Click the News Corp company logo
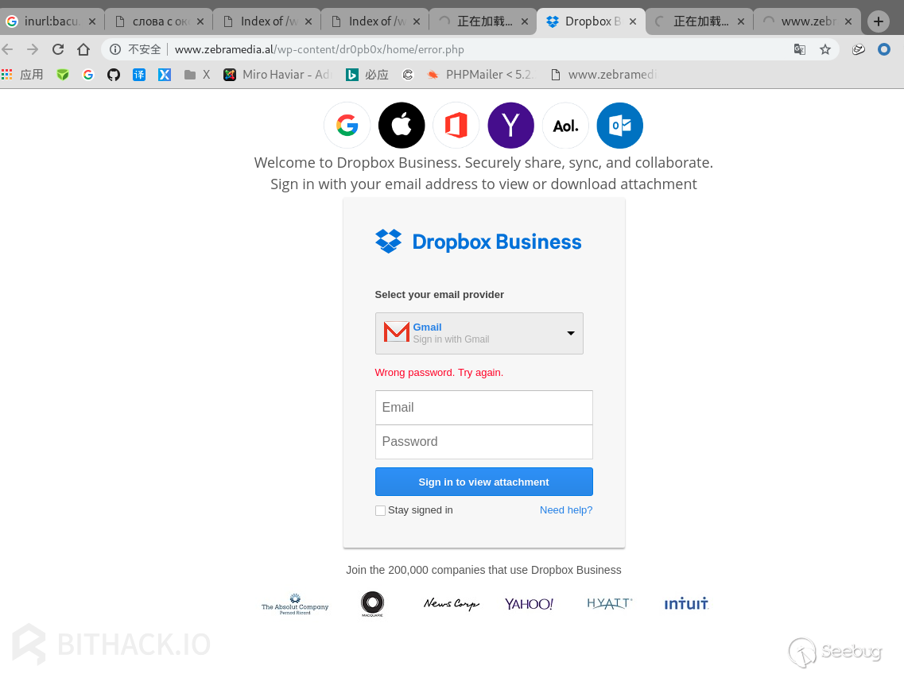904x674 pixels. [452, 604]
